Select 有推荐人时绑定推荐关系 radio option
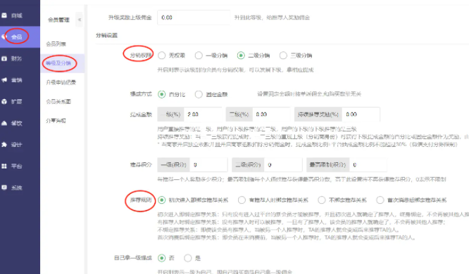Image resolution: width=469 pixels, height=274 pixels. pos(242,200)
